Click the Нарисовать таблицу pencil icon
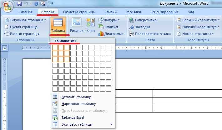This screenshot has width=222, height=130. pyautogui.click(x=55, y=104)
